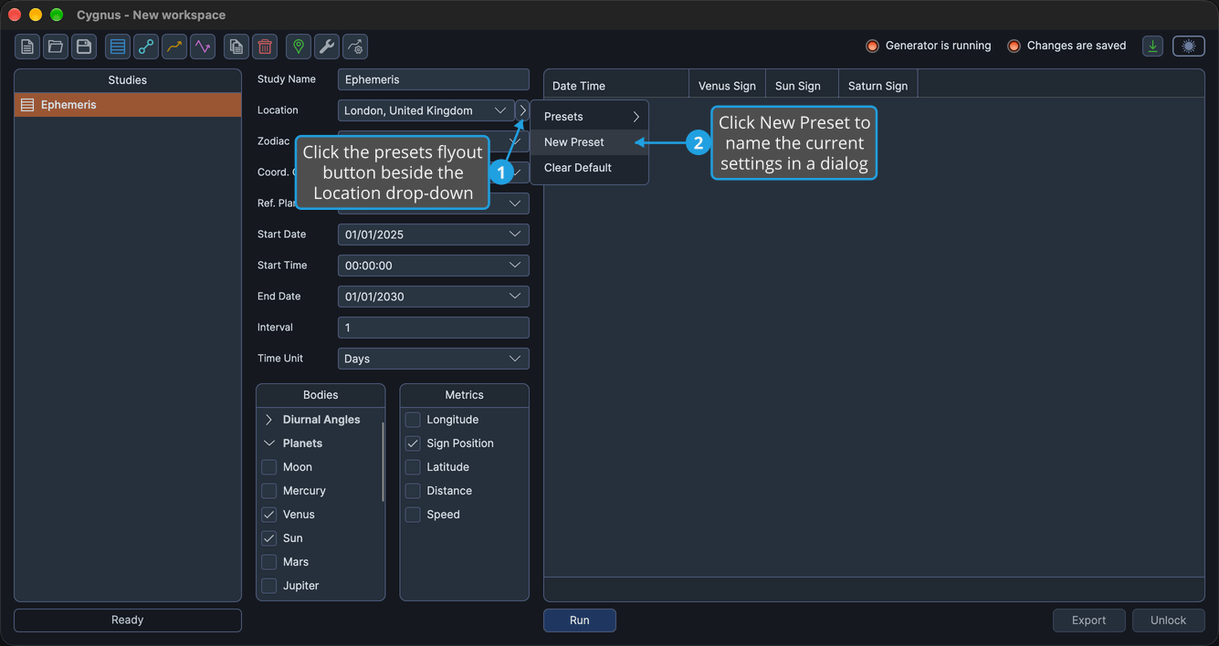The height and width of the screenshot is (646, 1219).
Task: Open the Time Unit Days drop-down
Action: tap(433, 359)
